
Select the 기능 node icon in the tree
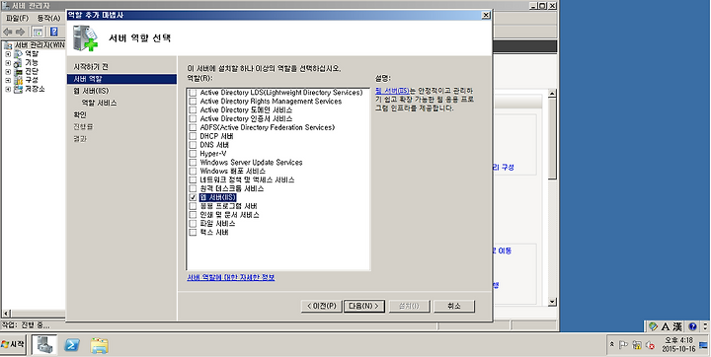18,62
